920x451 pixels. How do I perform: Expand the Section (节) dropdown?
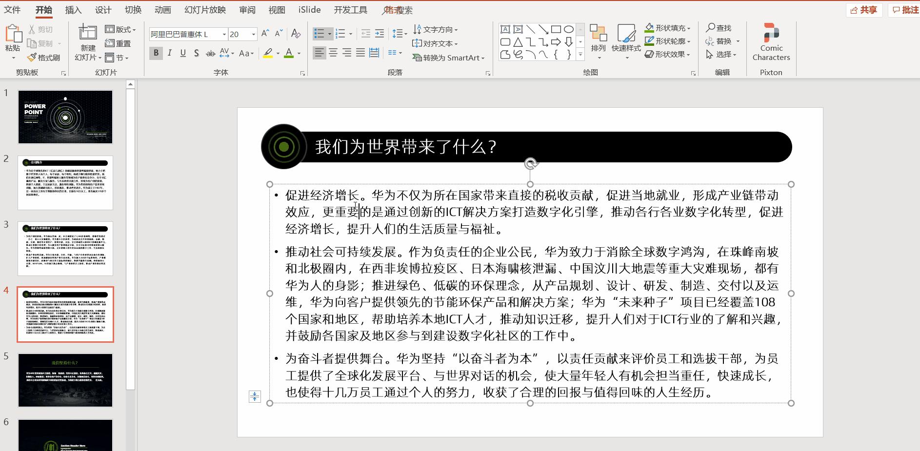point(117,58)
